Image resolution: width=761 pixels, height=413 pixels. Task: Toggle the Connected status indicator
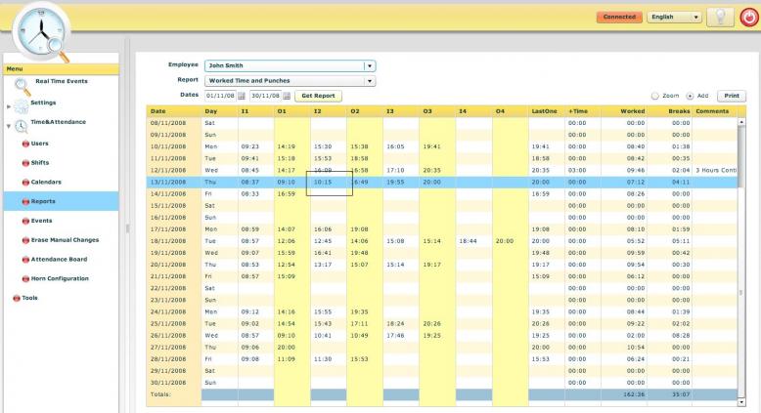pos(620,18)
